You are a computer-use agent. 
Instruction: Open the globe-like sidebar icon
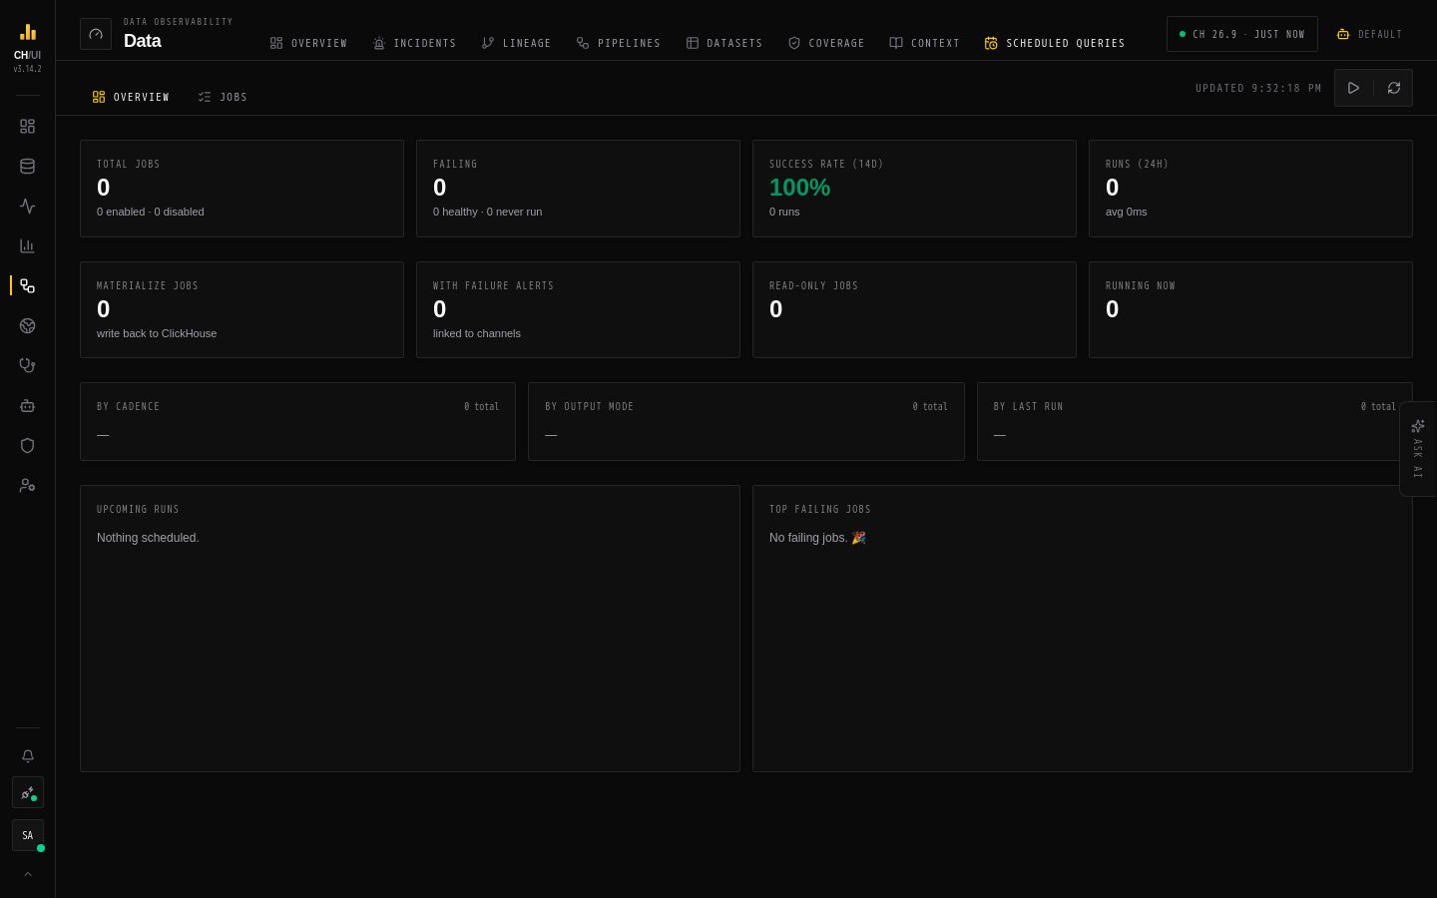[27, 326]
